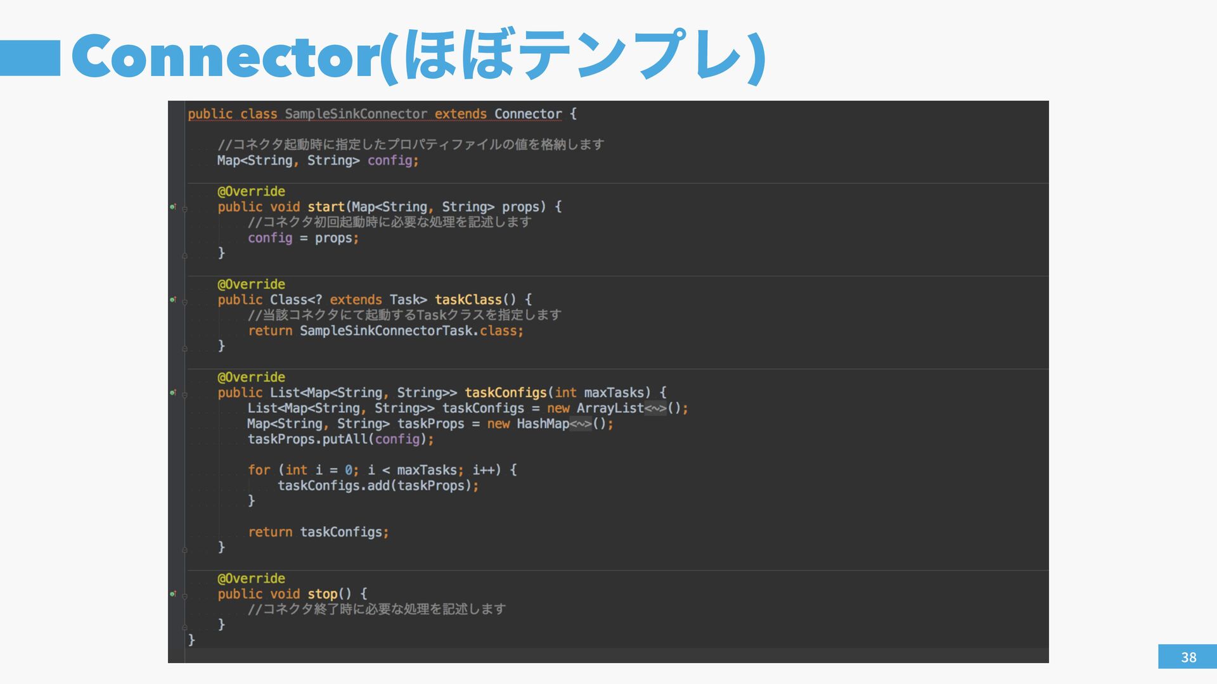The image size is (1217, 684).
Task: Click end-fold marker closing stop method
Action: coord(184,627)
